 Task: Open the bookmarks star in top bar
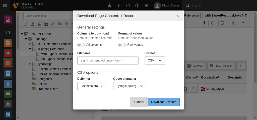click(x=109, y=5)
